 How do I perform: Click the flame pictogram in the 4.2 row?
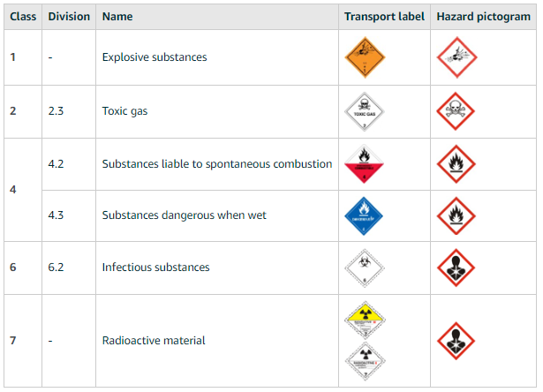[x=456, y=164]
